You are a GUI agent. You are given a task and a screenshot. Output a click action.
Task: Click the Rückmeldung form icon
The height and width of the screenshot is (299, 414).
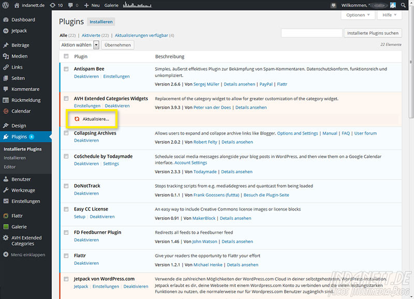pyautogui.click(x=6, y=100)
